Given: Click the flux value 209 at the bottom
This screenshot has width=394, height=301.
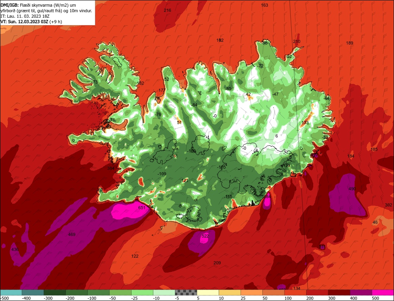Looking at the screenshot, I should click(217, 263).
